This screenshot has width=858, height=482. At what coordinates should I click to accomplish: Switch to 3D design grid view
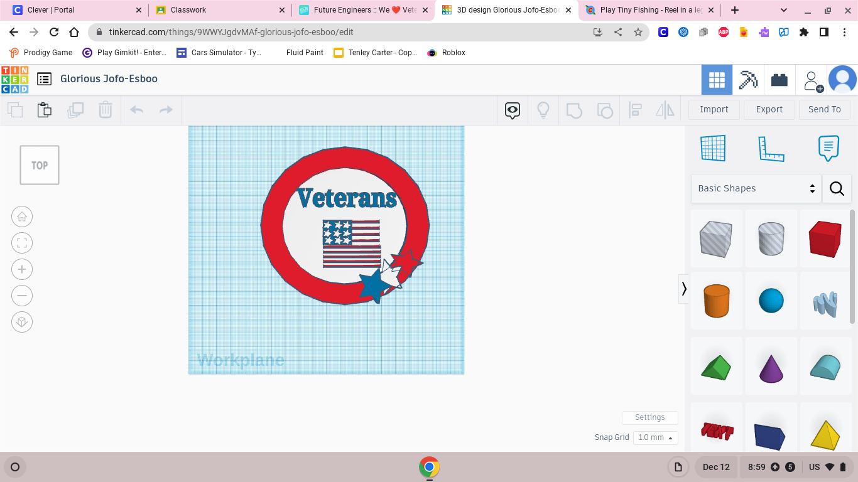point(717,80)
